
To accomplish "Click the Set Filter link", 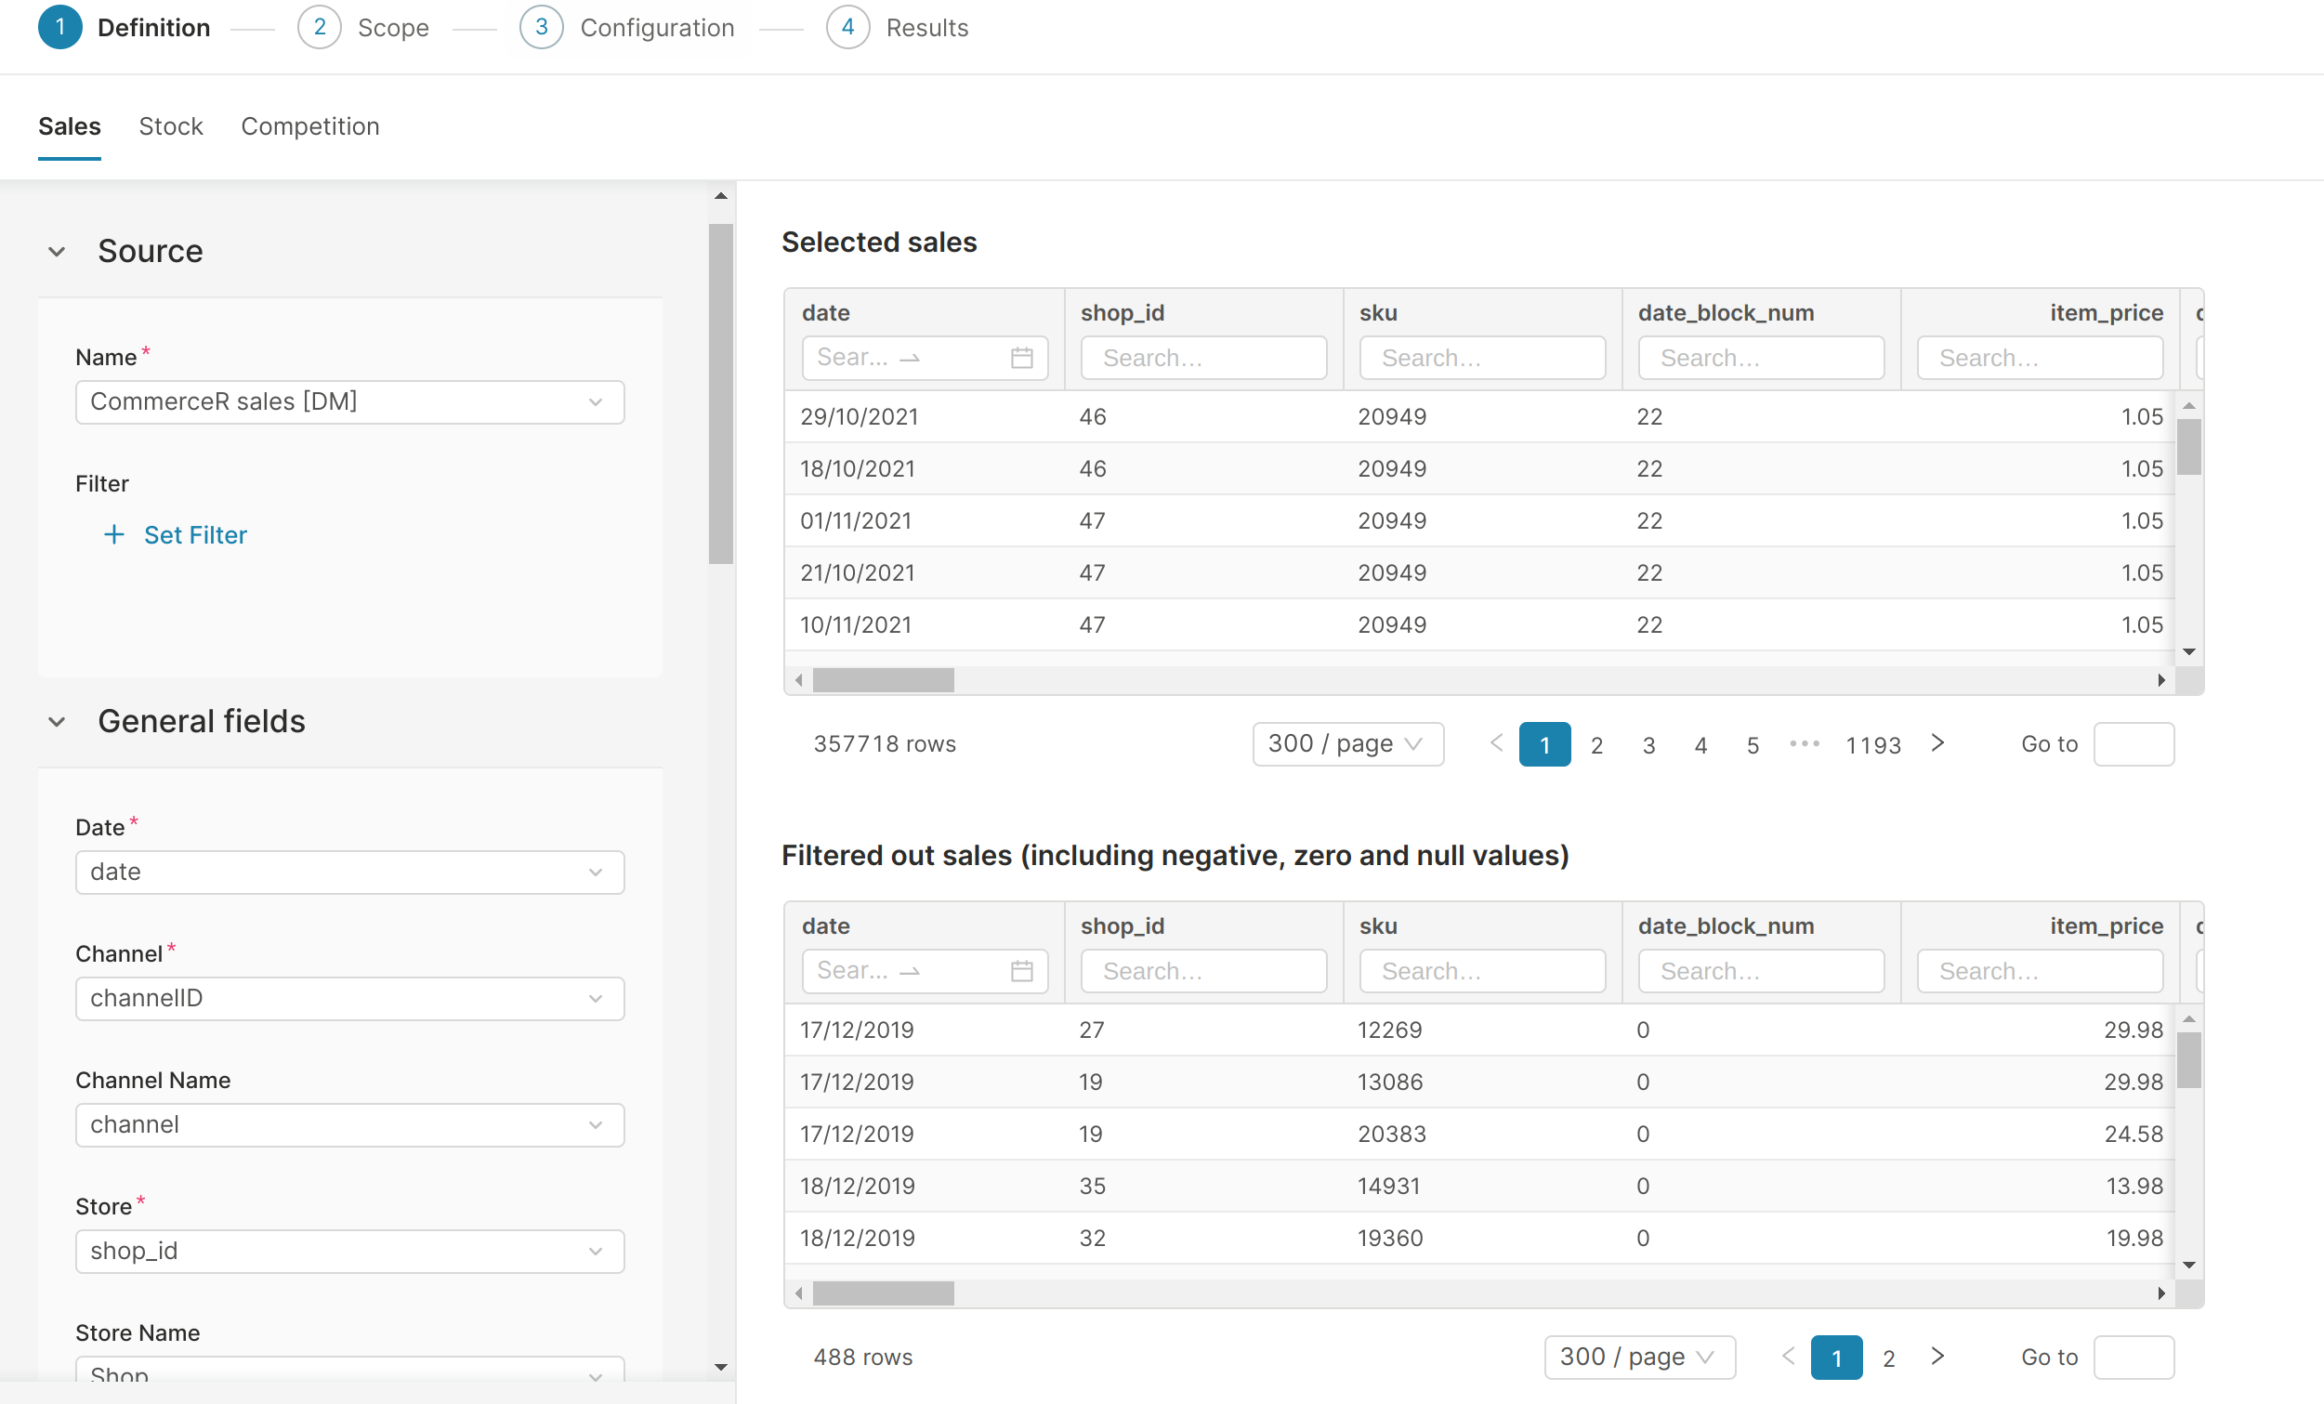I will (x=195, y=534).
